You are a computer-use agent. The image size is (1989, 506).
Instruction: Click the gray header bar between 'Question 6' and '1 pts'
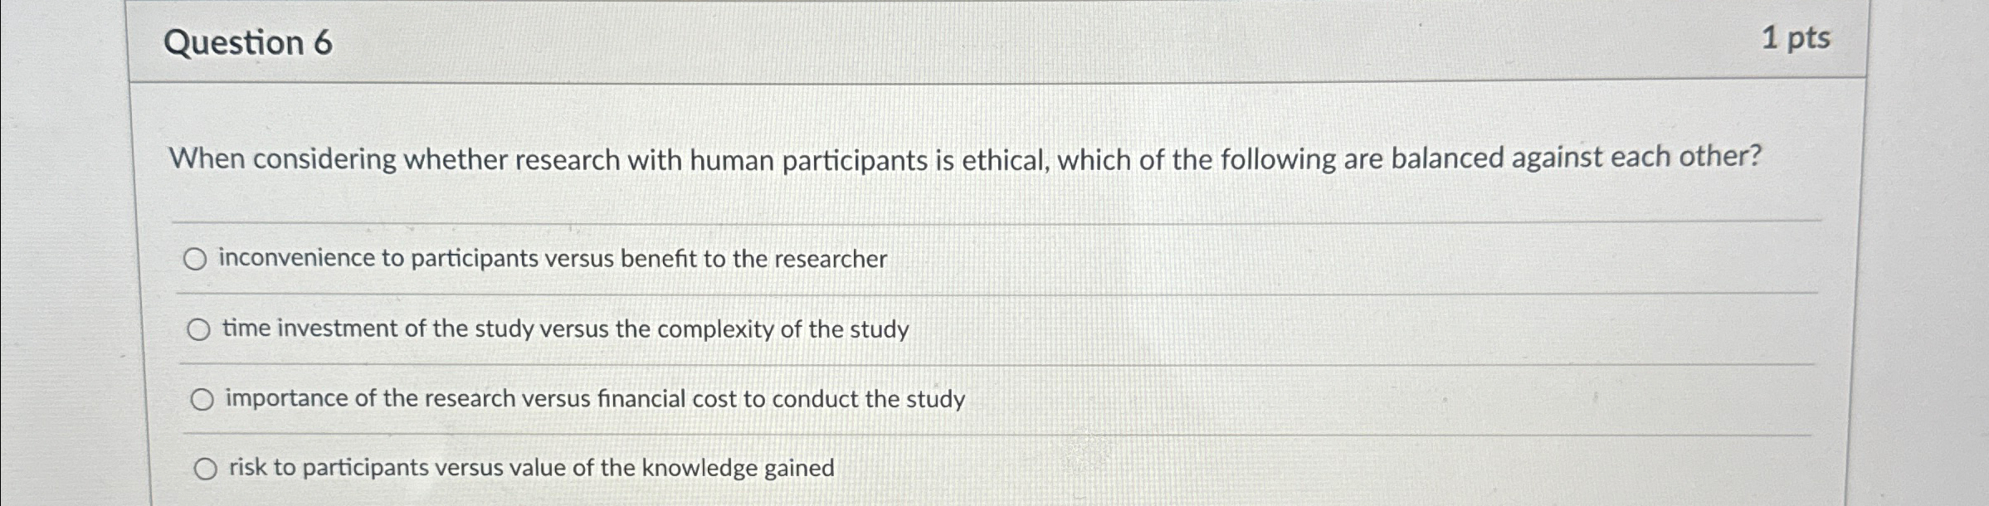(x=1046, y=41)
